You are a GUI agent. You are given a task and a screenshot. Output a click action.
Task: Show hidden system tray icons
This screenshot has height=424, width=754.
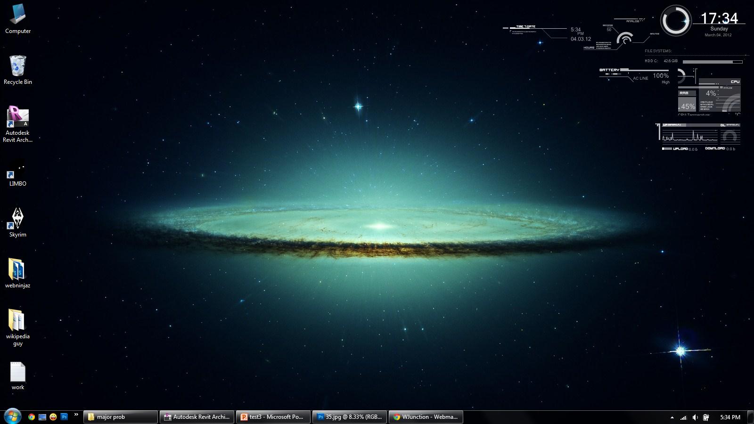pos(672,417)
